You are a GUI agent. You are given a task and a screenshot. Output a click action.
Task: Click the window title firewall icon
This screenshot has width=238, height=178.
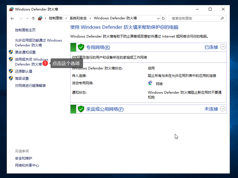tap(11, 9)
